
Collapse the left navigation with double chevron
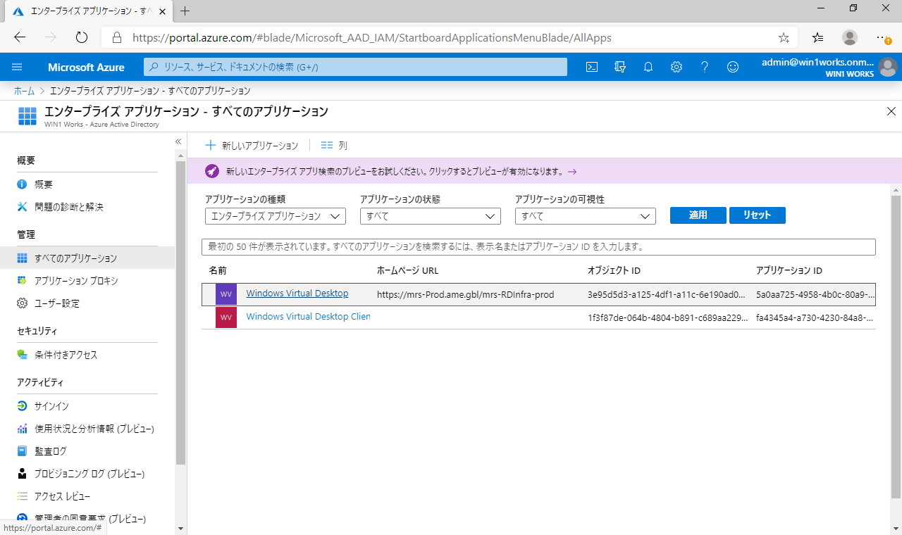tap(178, 141)
